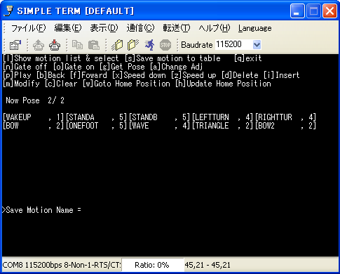The height and width of the screenshot is (274, 340).
Task: Click the COM8 115200bps status bar text
Action: pyautogui.click(x=62, y=265)
